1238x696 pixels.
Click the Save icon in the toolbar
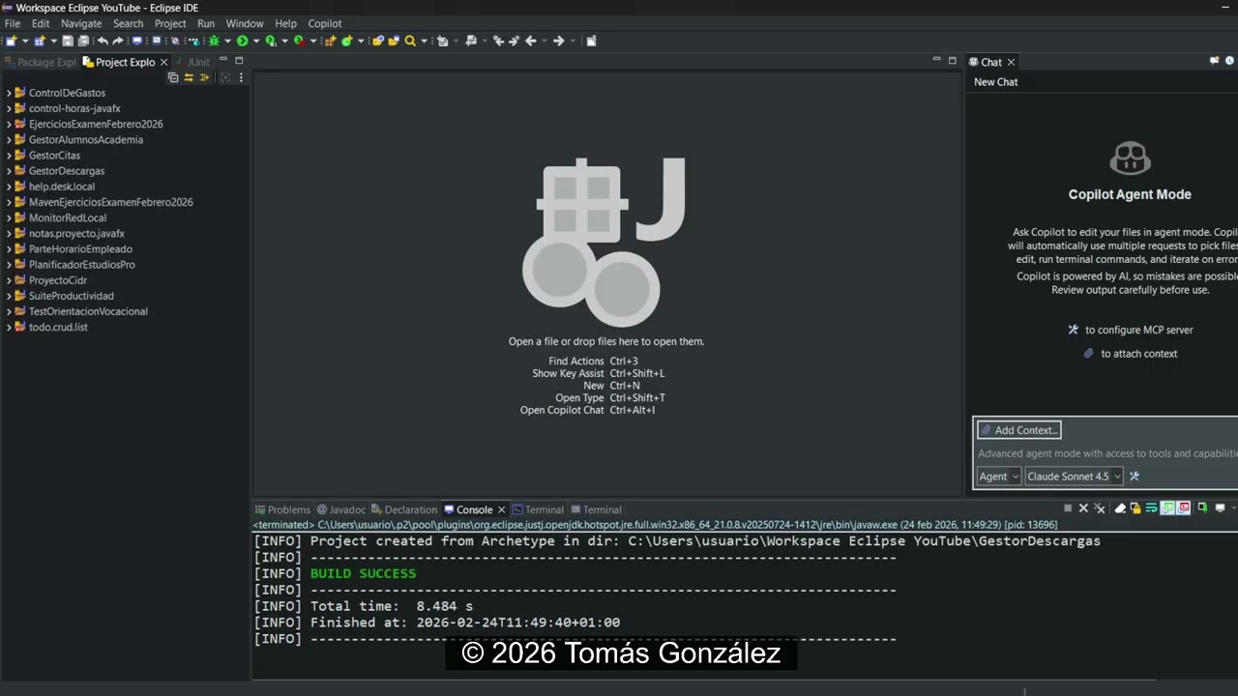pos(68,41)
